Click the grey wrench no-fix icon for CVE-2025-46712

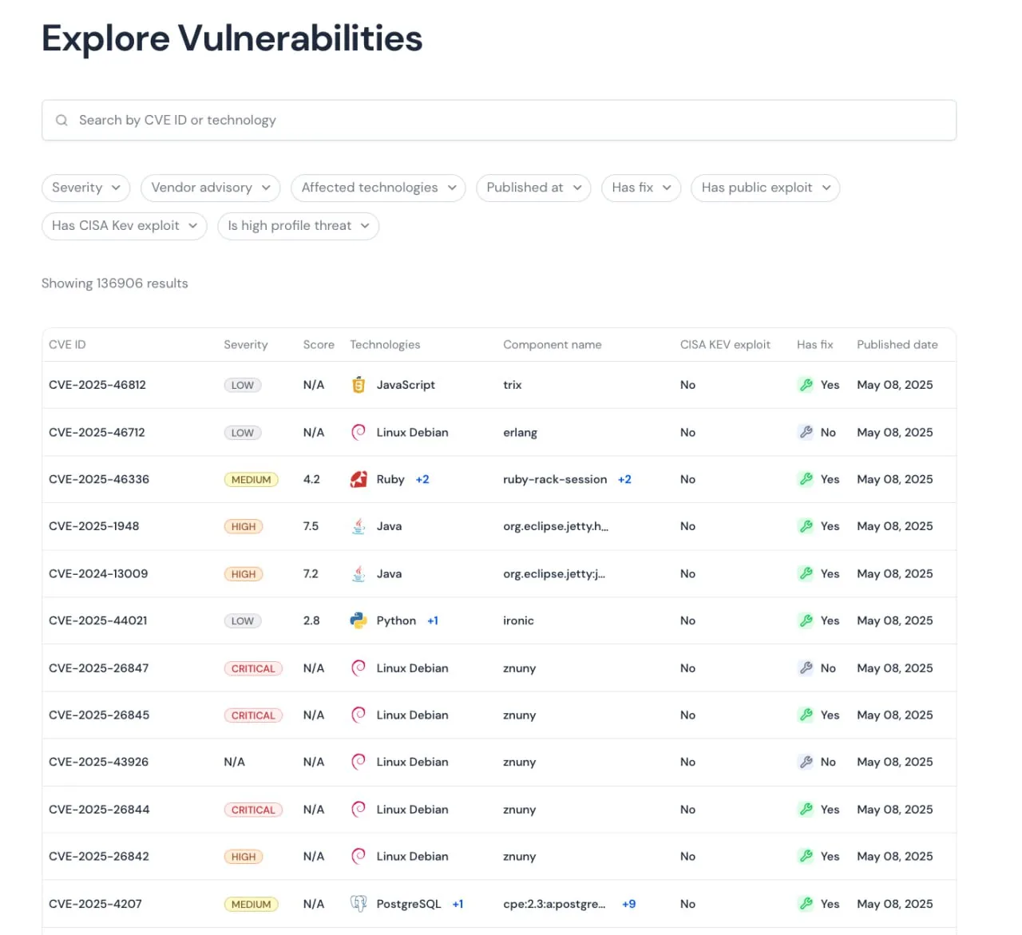point(806,432)
